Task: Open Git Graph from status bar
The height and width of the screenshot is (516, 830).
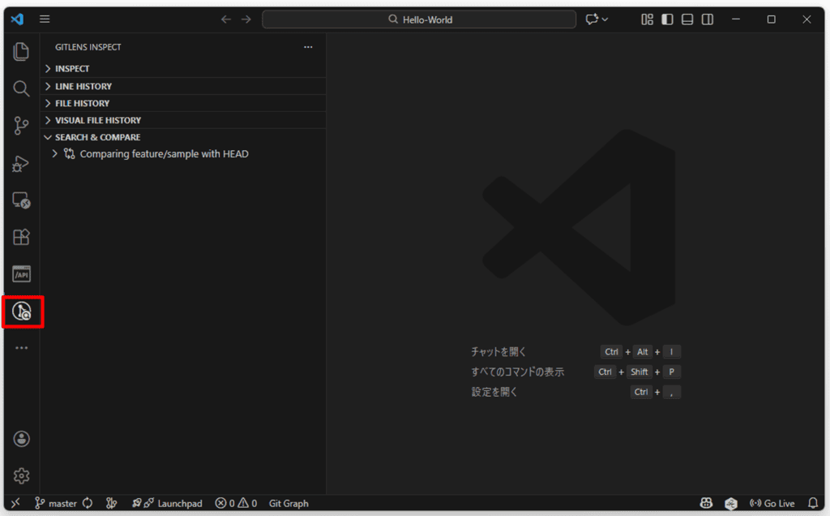Action: click(x=289, y=503)
